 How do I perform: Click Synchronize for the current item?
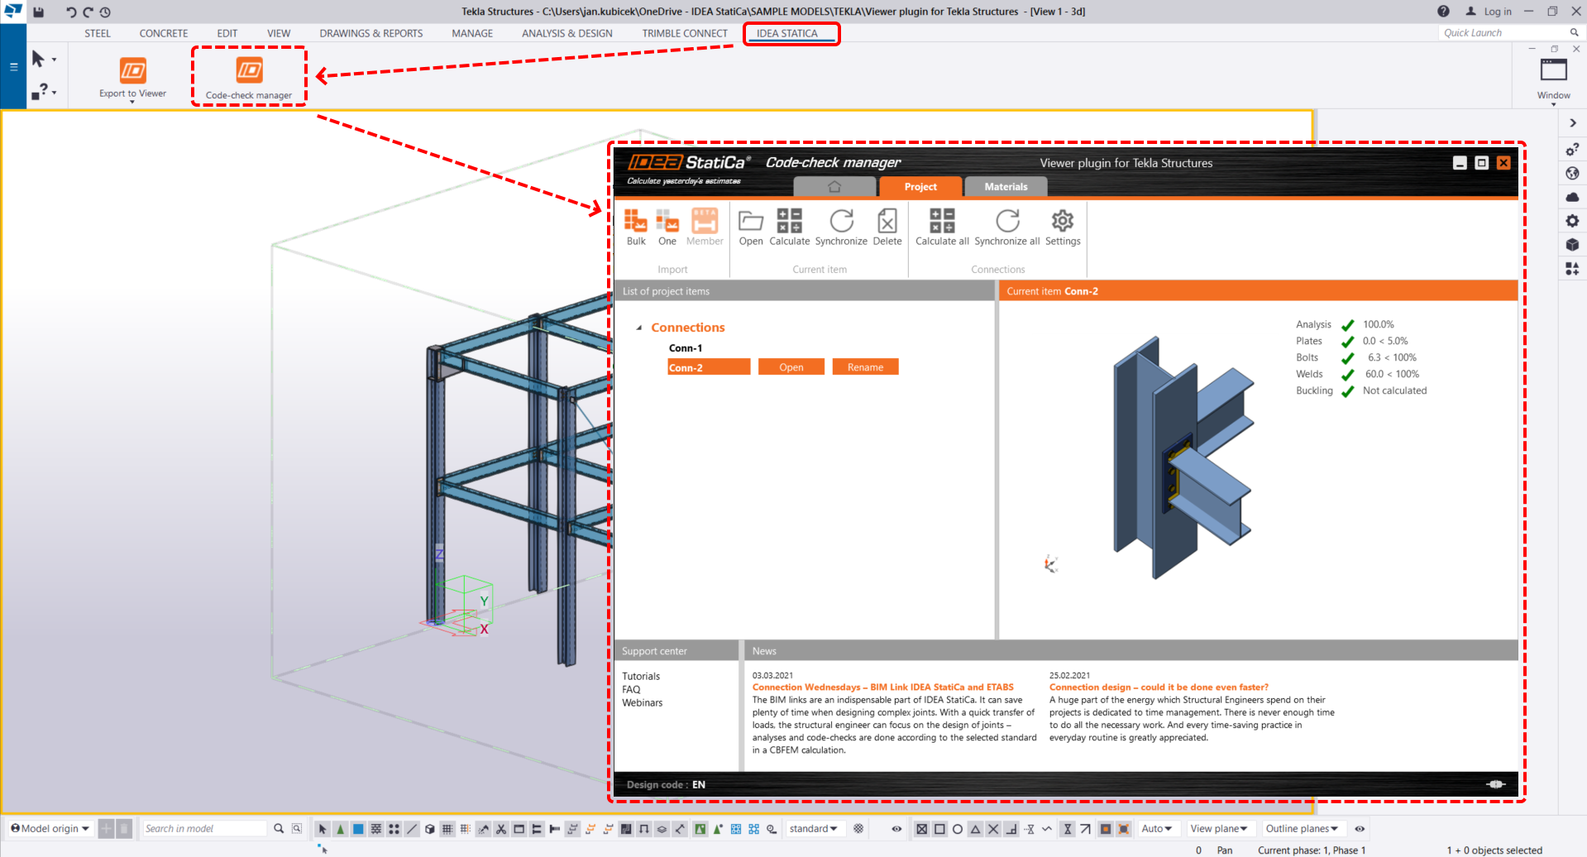point(841,222)
